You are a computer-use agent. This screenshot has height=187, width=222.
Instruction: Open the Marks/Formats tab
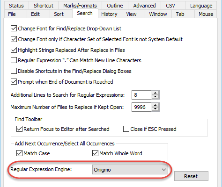point(80,6)
